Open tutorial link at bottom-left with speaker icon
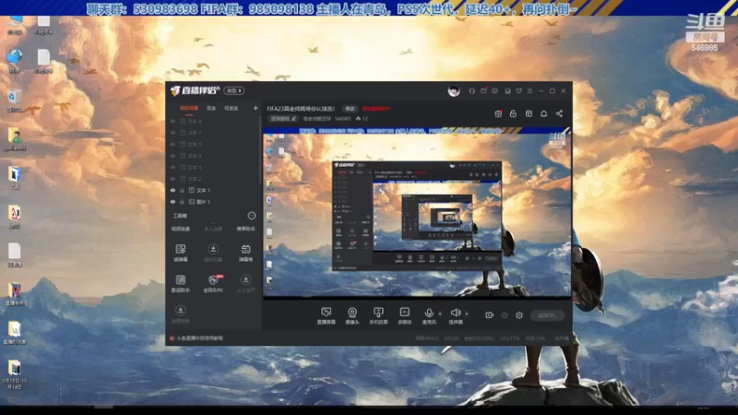738x415 pixels. tap(196, 338)
